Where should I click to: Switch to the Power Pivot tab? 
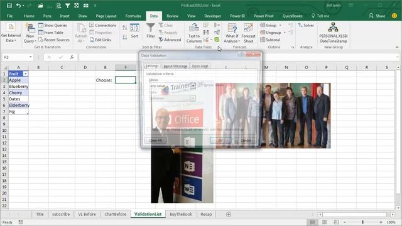263,16
